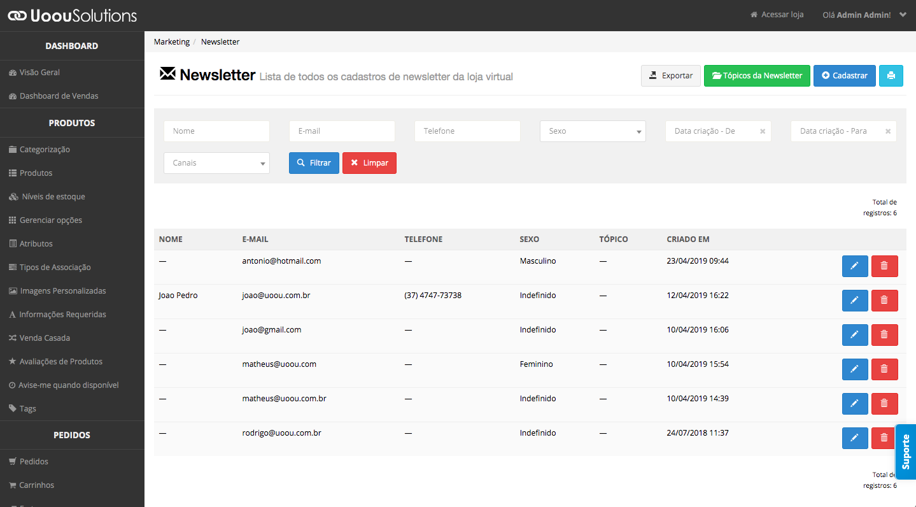Click the Exportar button
This screenshot has width=916, height=507.
[671, 76]
